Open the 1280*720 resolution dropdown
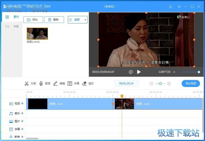 click(166, 72)
